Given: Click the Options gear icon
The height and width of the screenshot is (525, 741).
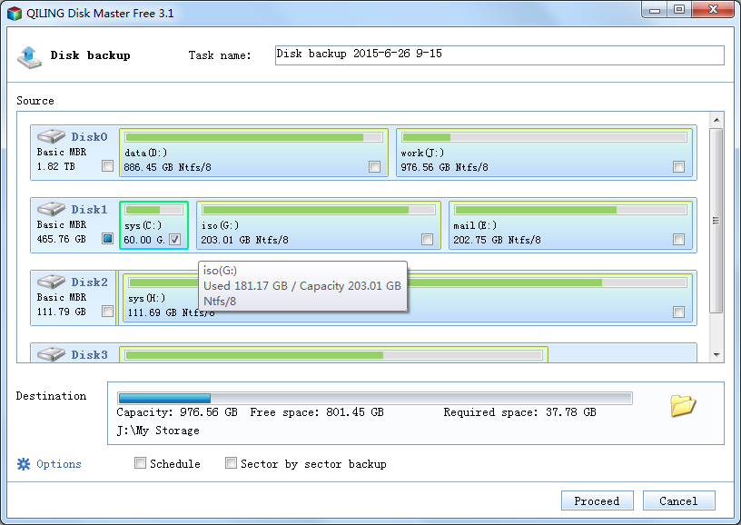Looking at the screenshot, I should click(x=24, y=464).
